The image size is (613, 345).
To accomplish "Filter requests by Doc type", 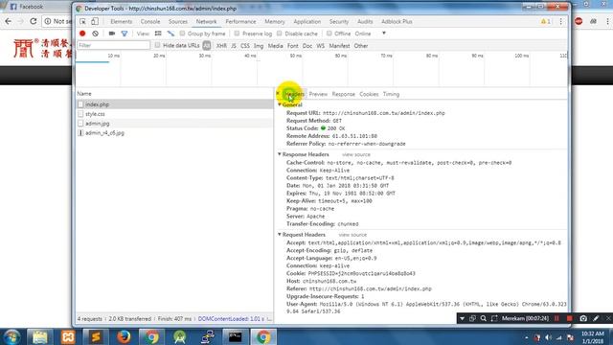I will point(307,46).
